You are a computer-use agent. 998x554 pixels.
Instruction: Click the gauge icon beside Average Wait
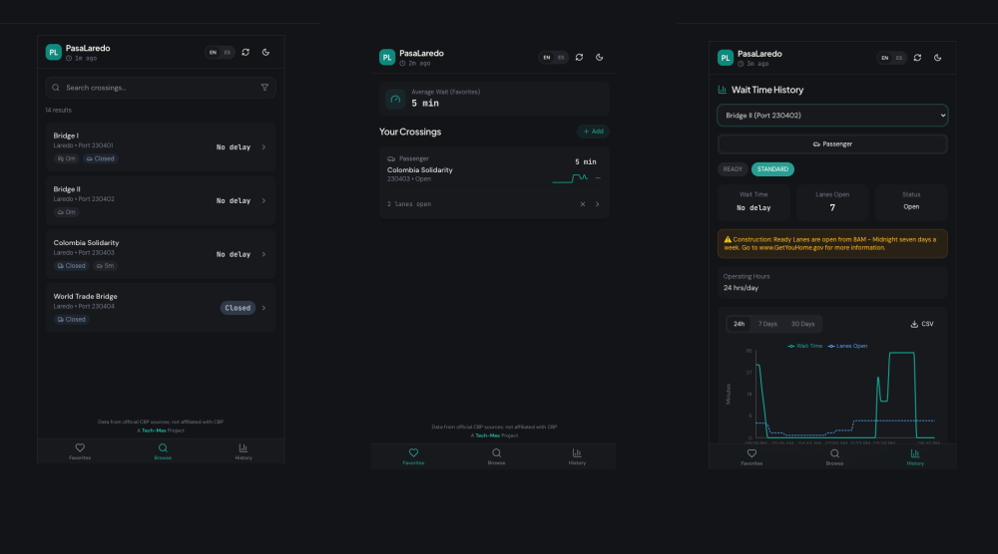pyautogui.click(x=395, y=100)
